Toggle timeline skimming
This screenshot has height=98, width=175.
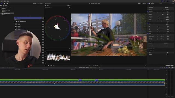161,68
